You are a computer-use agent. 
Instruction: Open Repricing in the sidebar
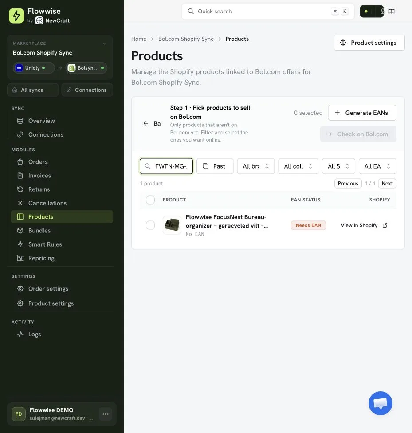[x=62, y=258]
